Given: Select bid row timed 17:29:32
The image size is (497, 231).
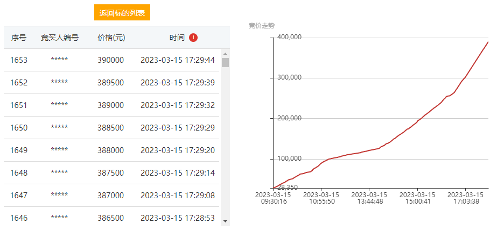Looking at the screenshot, I should coord(111,105).
